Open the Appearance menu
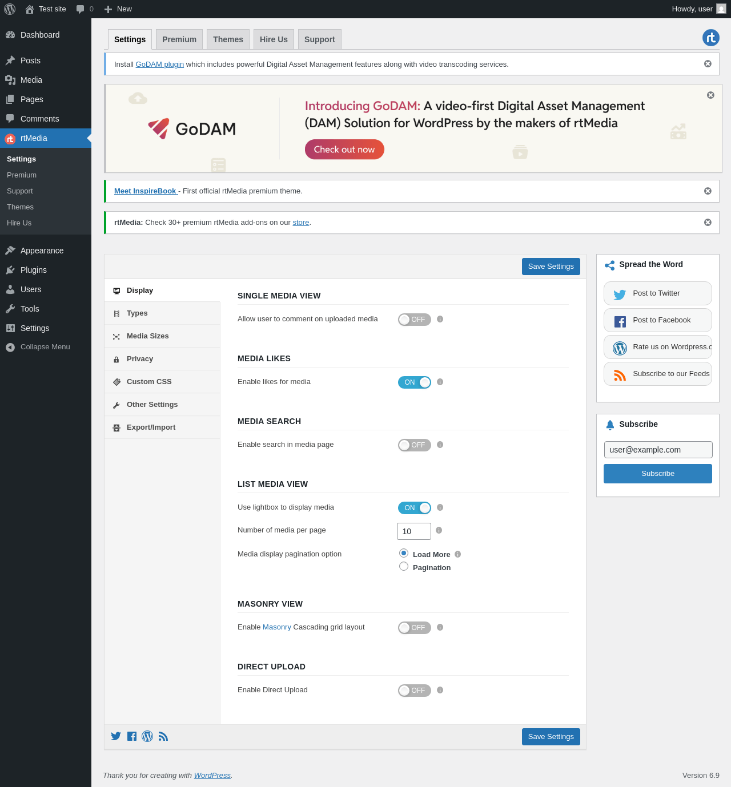This screenshot has width=731, height=787. point(46,251)
